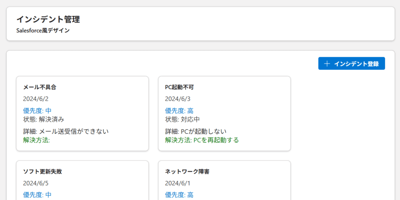Click 解決方法: PCを再起動する resolution text

coord(202,140)
